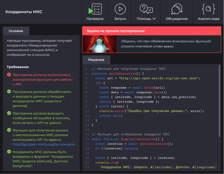The image size is (224, 174).
Task: Open the Помощь question bubble icon
Action: point(146,9)
